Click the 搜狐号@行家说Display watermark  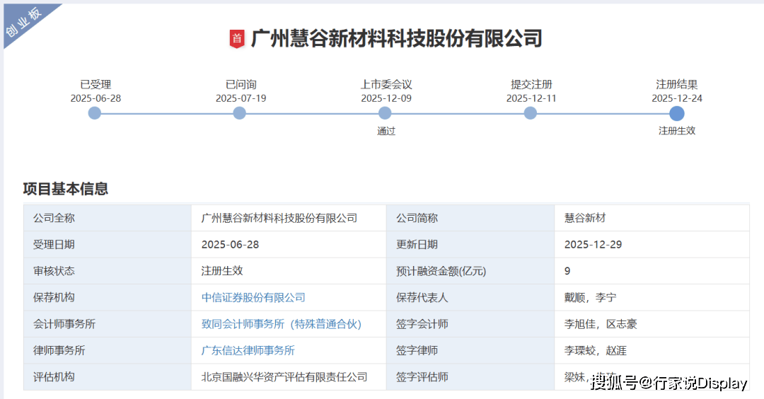(x=668, y=383)
